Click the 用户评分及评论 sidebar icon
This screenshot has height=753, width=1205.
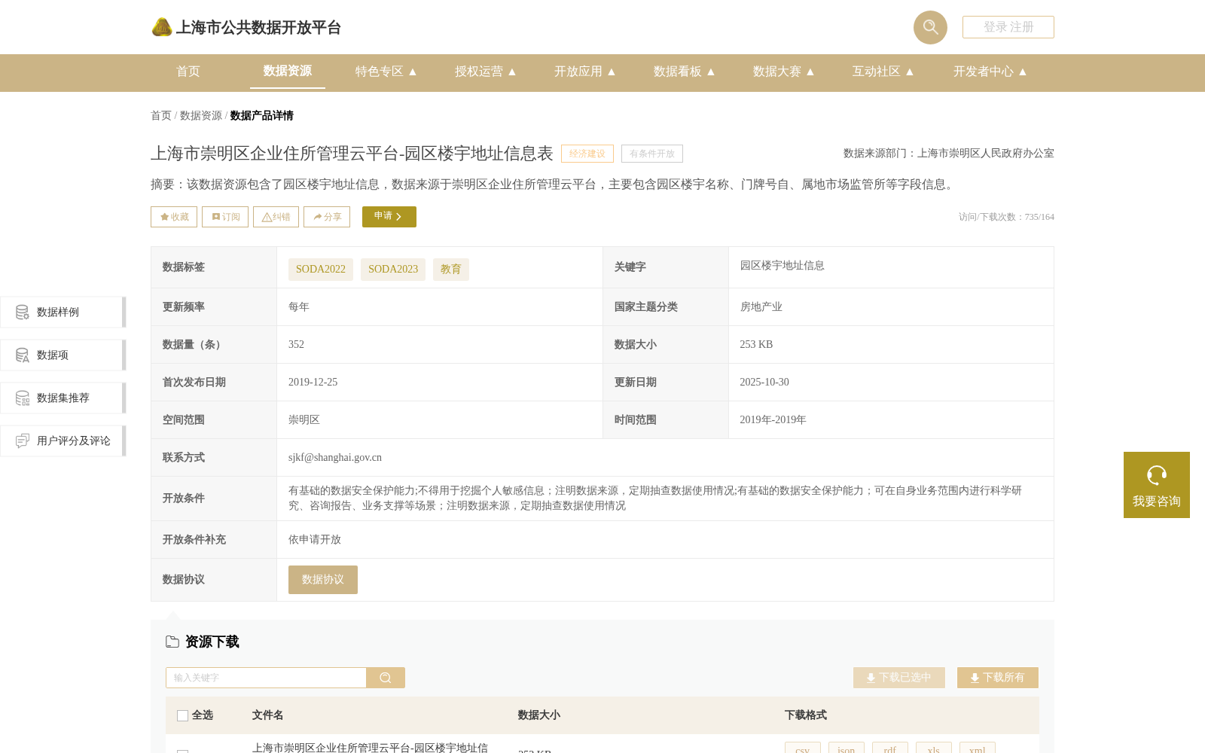tap(23, 441)
